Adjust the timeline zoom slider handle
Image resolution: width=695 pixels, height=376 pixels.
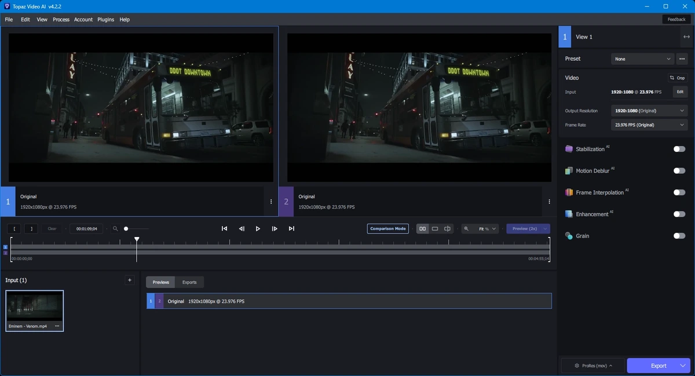pos(126,229)
